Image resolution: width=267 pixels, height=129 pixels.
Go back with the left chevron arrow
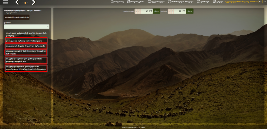coord(17,2)
